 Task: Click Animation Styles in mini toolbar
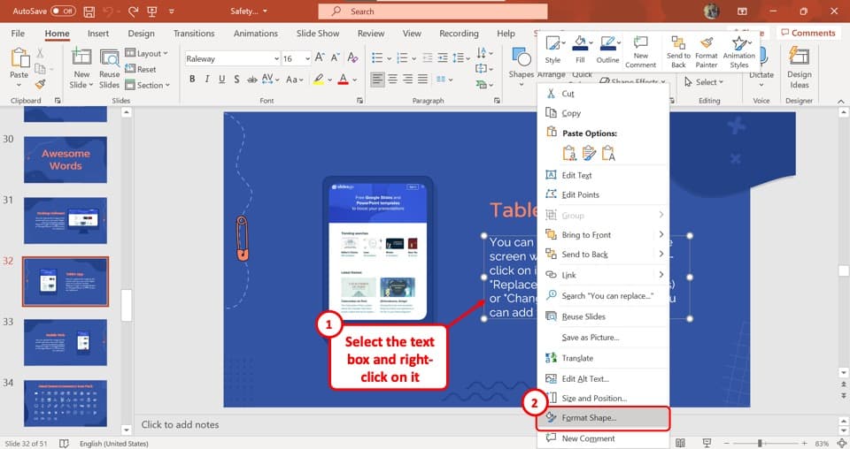click(x=738, y=52)
